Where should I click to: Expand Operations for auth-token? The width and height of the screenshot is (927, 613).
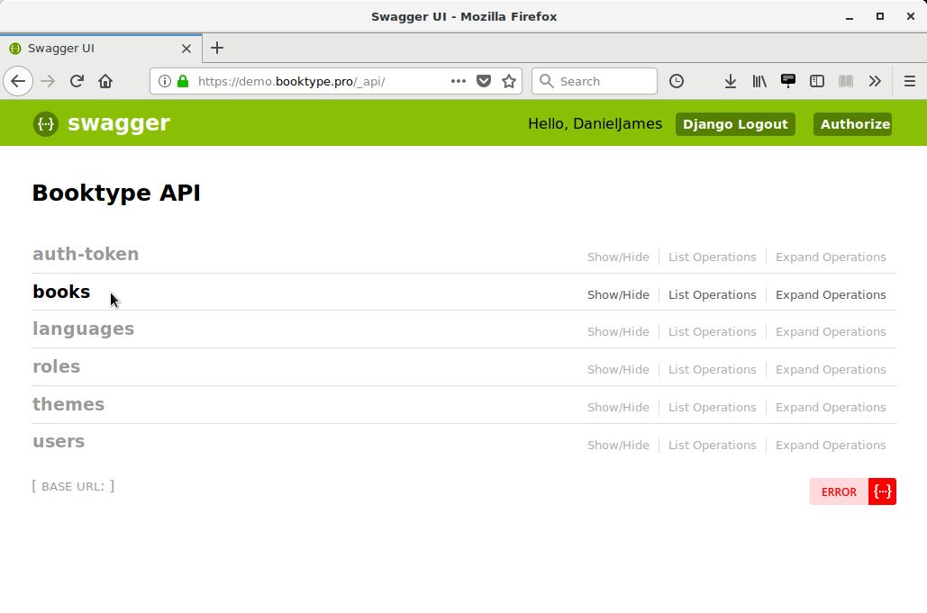coord(831,257)
